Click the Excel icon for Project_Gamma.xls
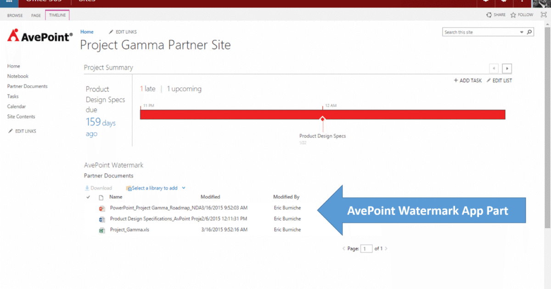The height and width of the screenshot is (289, 551). click(102, 230)
